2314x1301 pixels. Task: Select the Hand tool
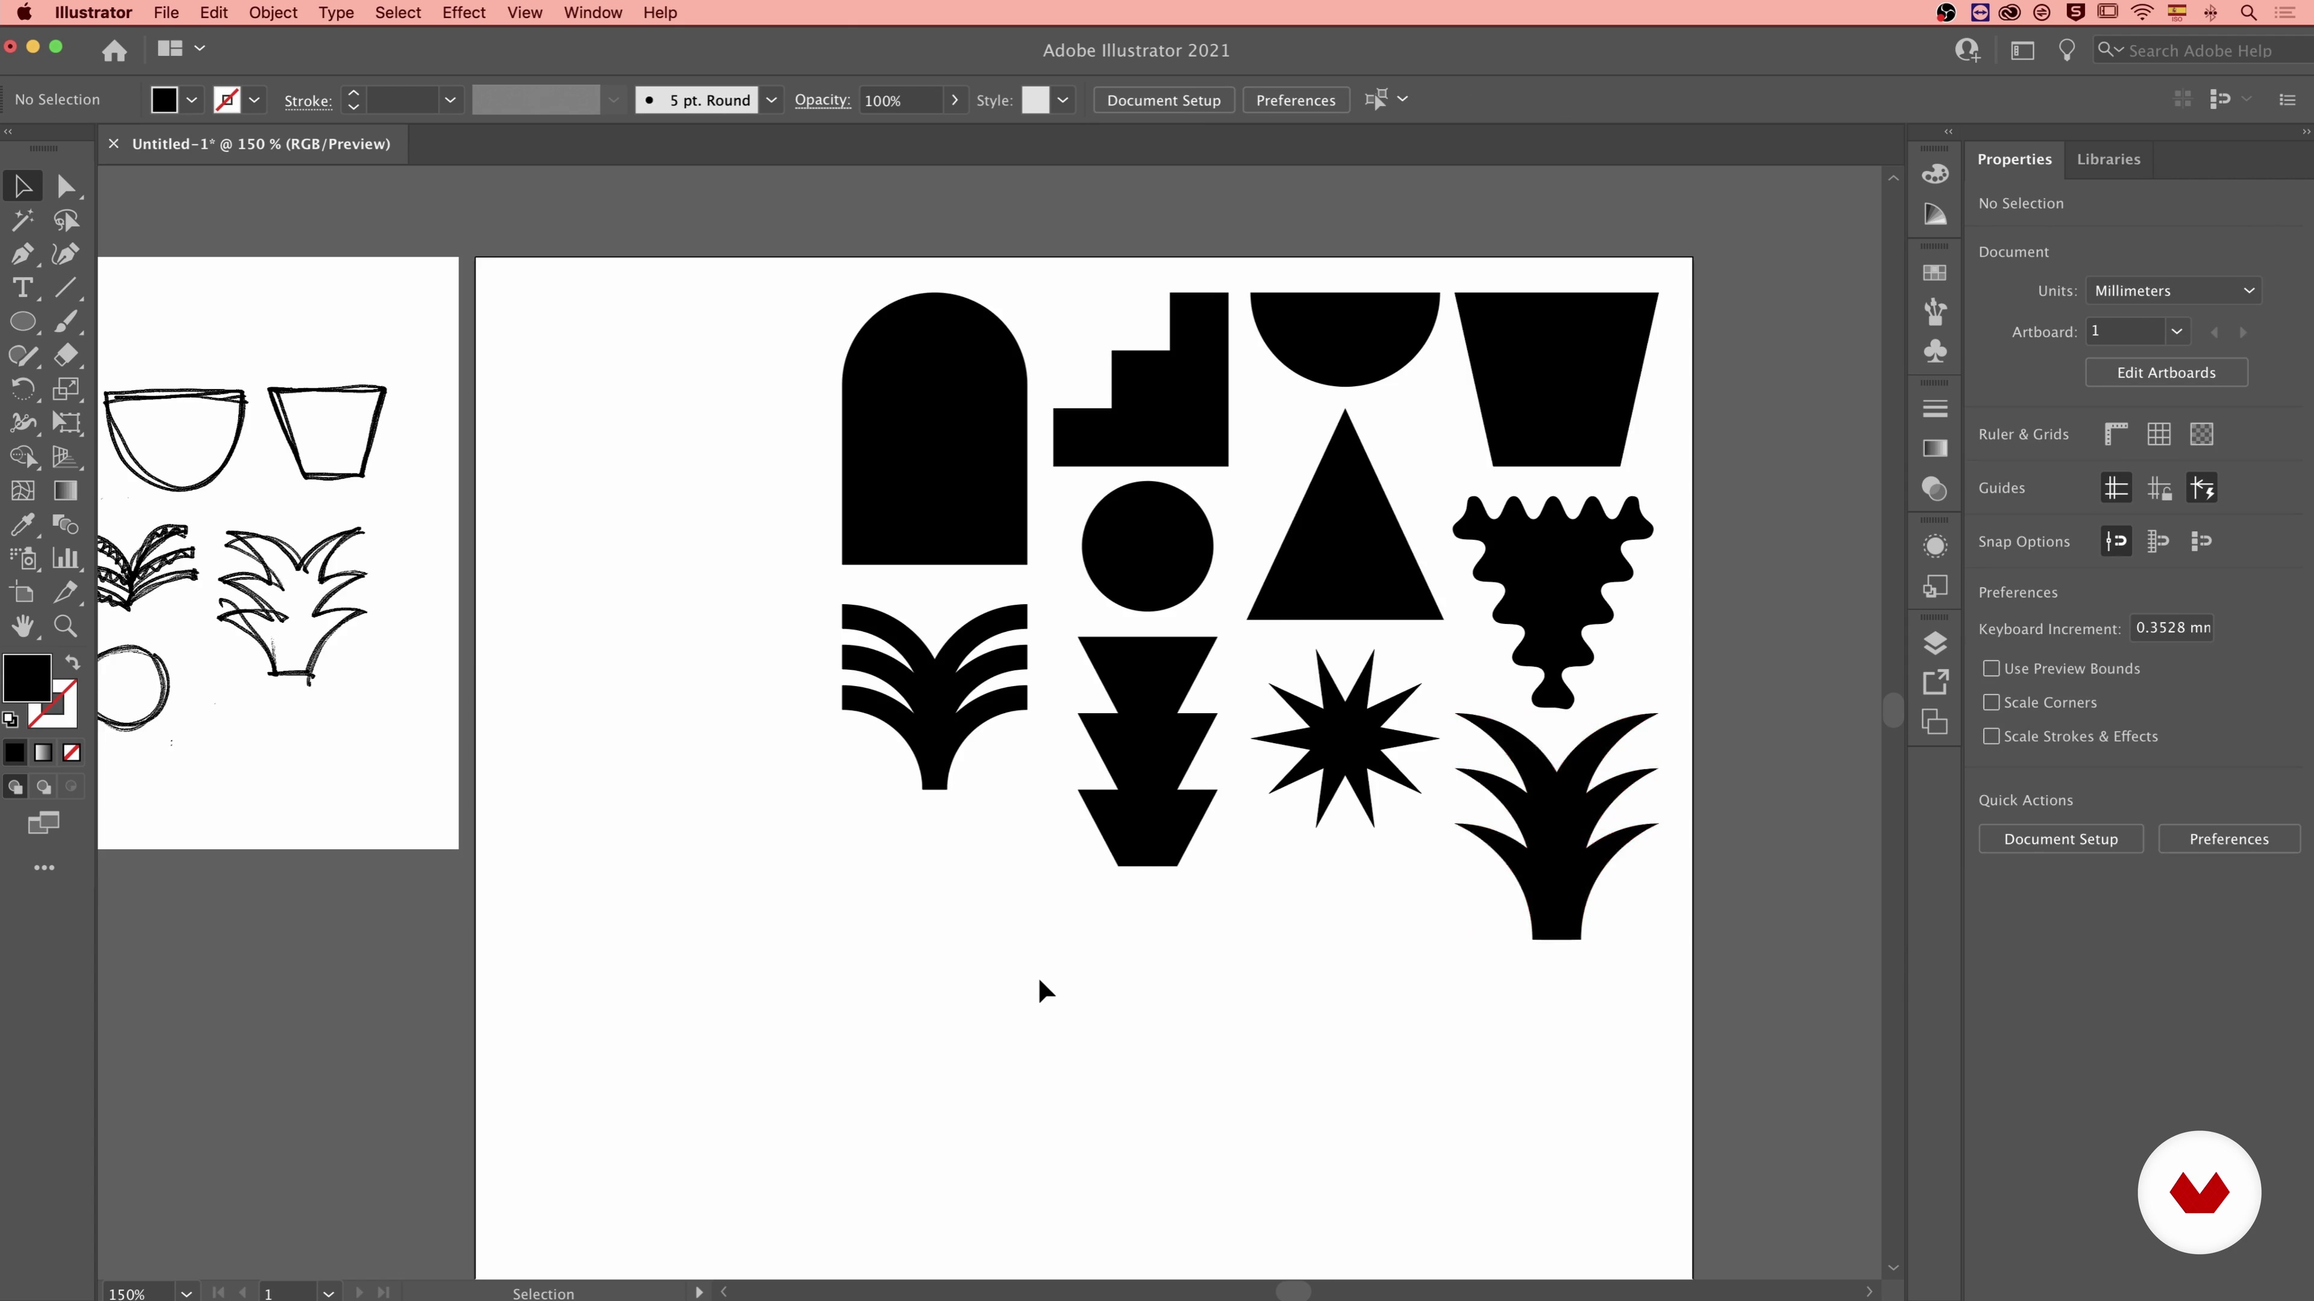pyautogui.click(x=22, y=626)
